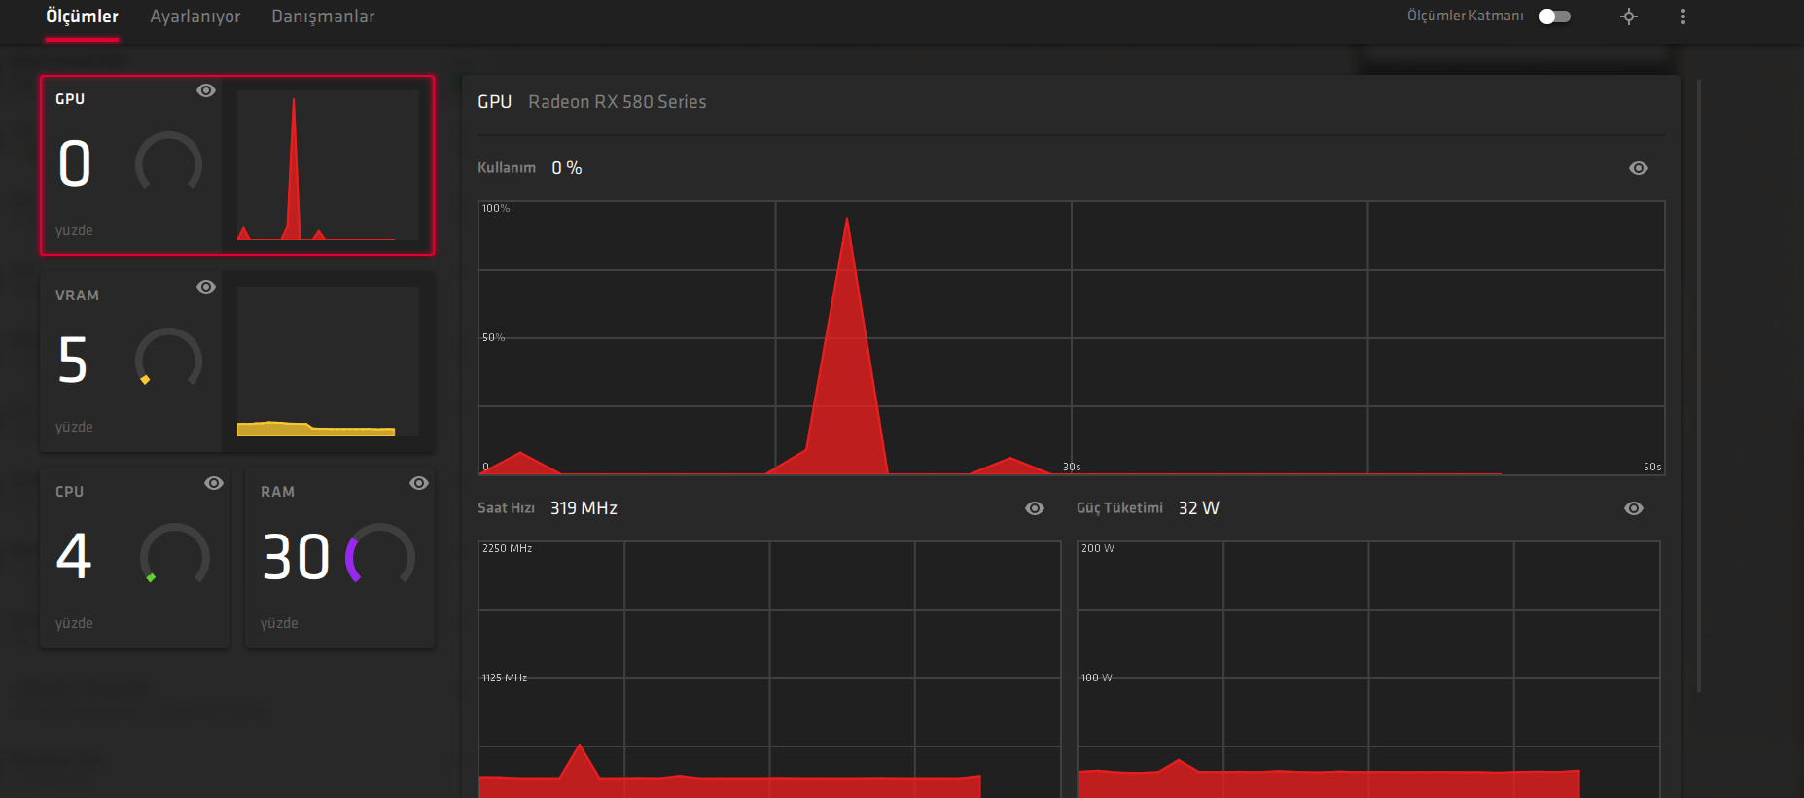Toggle the Ölçümler Katmanı switch
The width and height of the screenshot is (1804, 798).
pos(1555,17)
